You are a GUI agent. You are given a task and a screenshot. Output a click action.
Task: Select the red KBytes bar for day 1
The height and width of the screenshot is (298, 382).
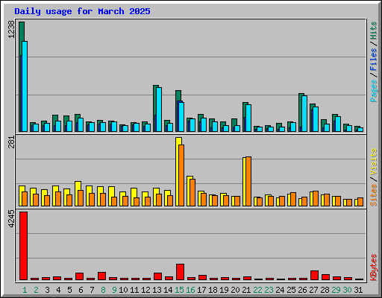click(x=23, y=246)
